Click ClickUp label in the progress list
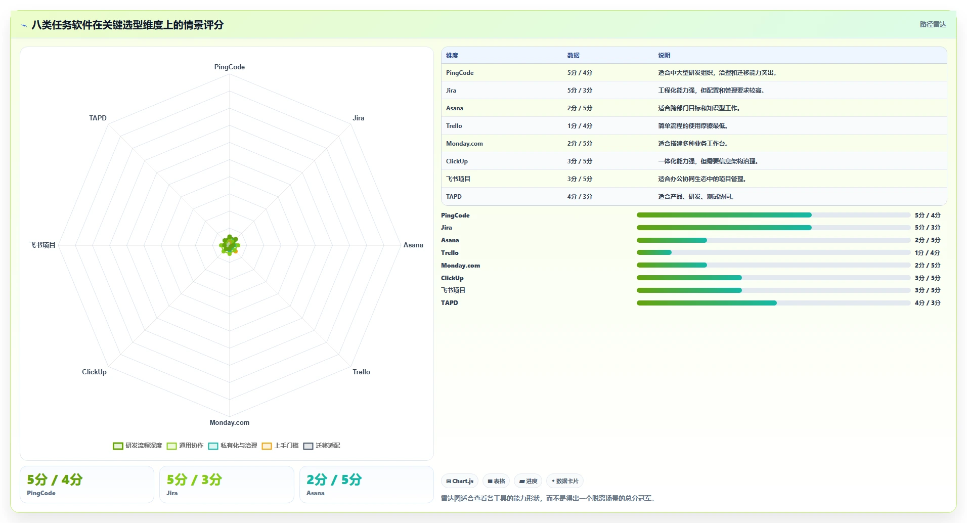 [452, 278]
